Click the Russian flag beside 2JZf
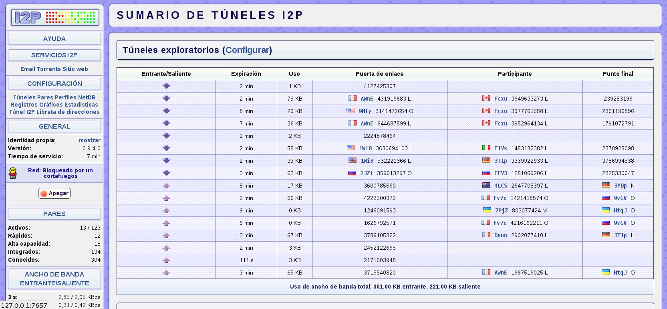Image resolution: width=667 pixels, height=309 pixels. tap(352, 173)
